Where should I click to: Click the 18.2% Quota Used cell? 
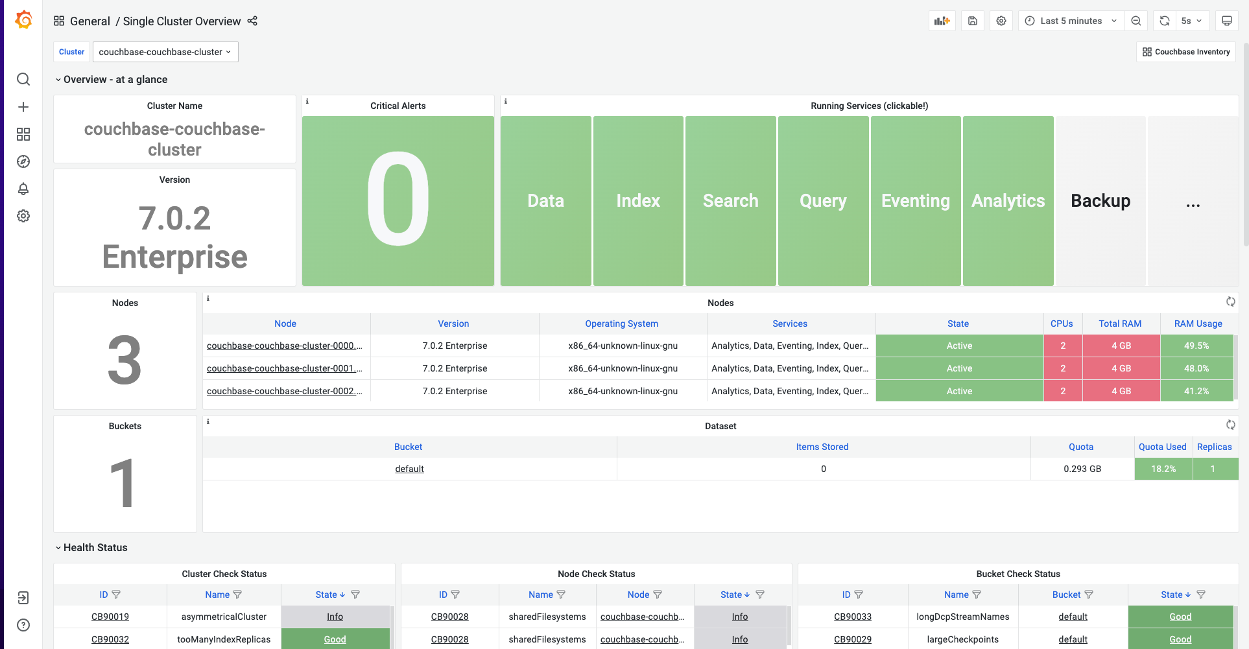point(1163,469)
